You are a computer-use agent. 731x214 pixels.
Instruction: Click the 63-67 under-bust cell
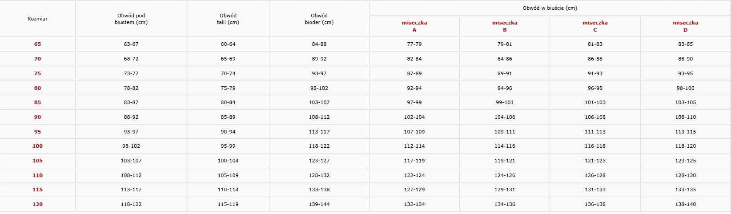pyautogui.click(x=131, y=44)
